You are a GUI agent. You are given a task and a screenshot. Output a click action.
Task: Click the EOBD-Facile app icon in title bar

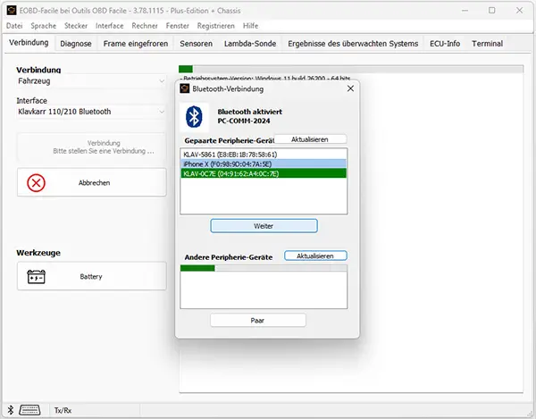(9, 10)
